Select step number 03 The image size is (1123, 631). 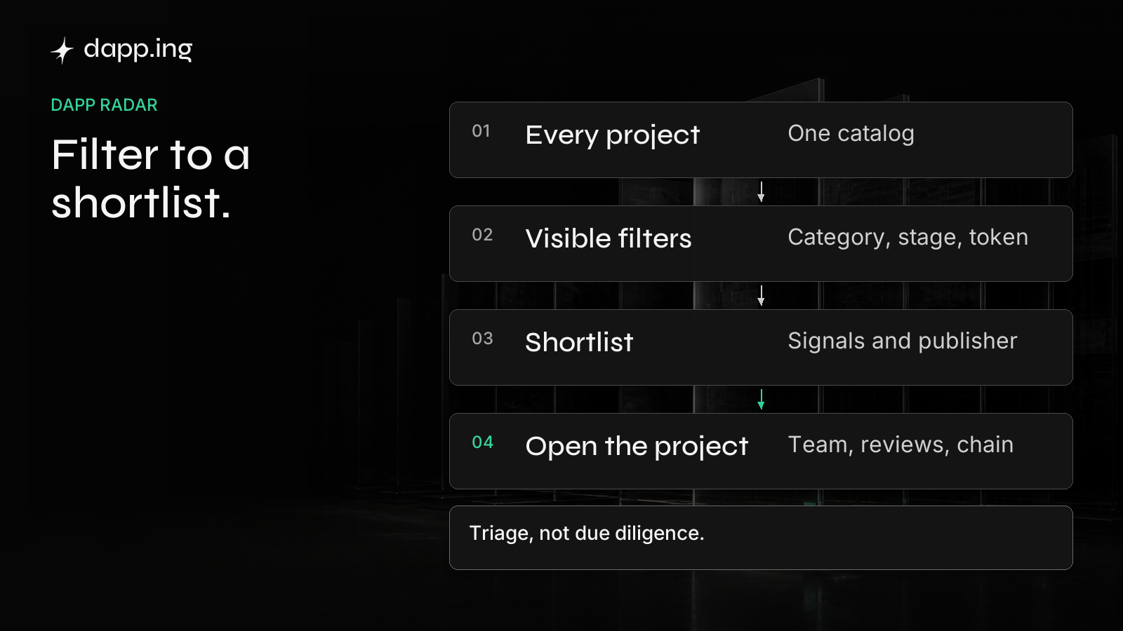coord(482,339)
